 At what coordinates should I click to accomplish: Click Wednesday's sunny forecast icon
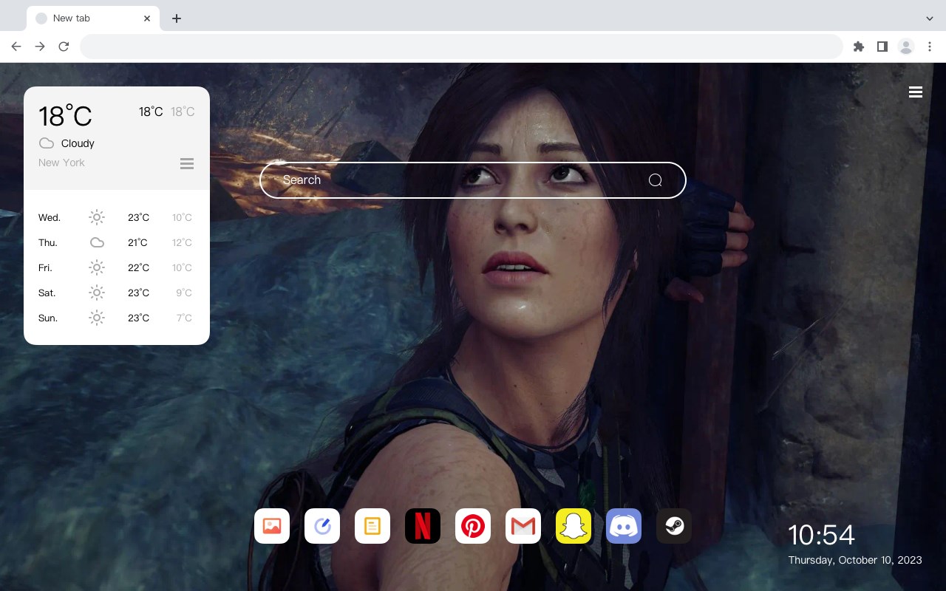(x=97, y=217)
